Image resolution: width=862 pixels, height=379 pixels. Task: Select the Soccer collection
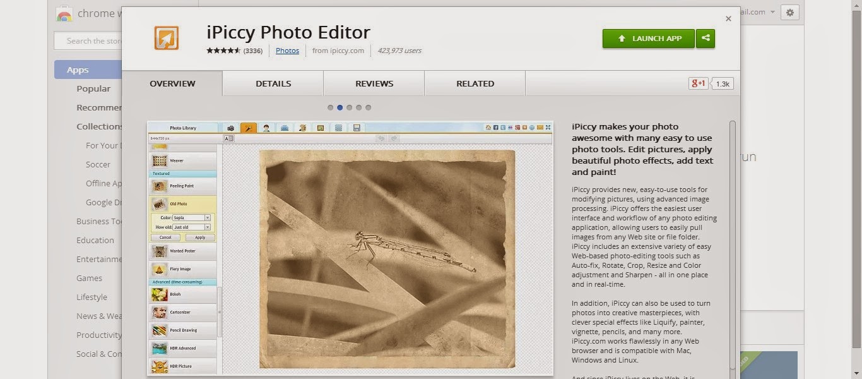[x=98, y=164]
